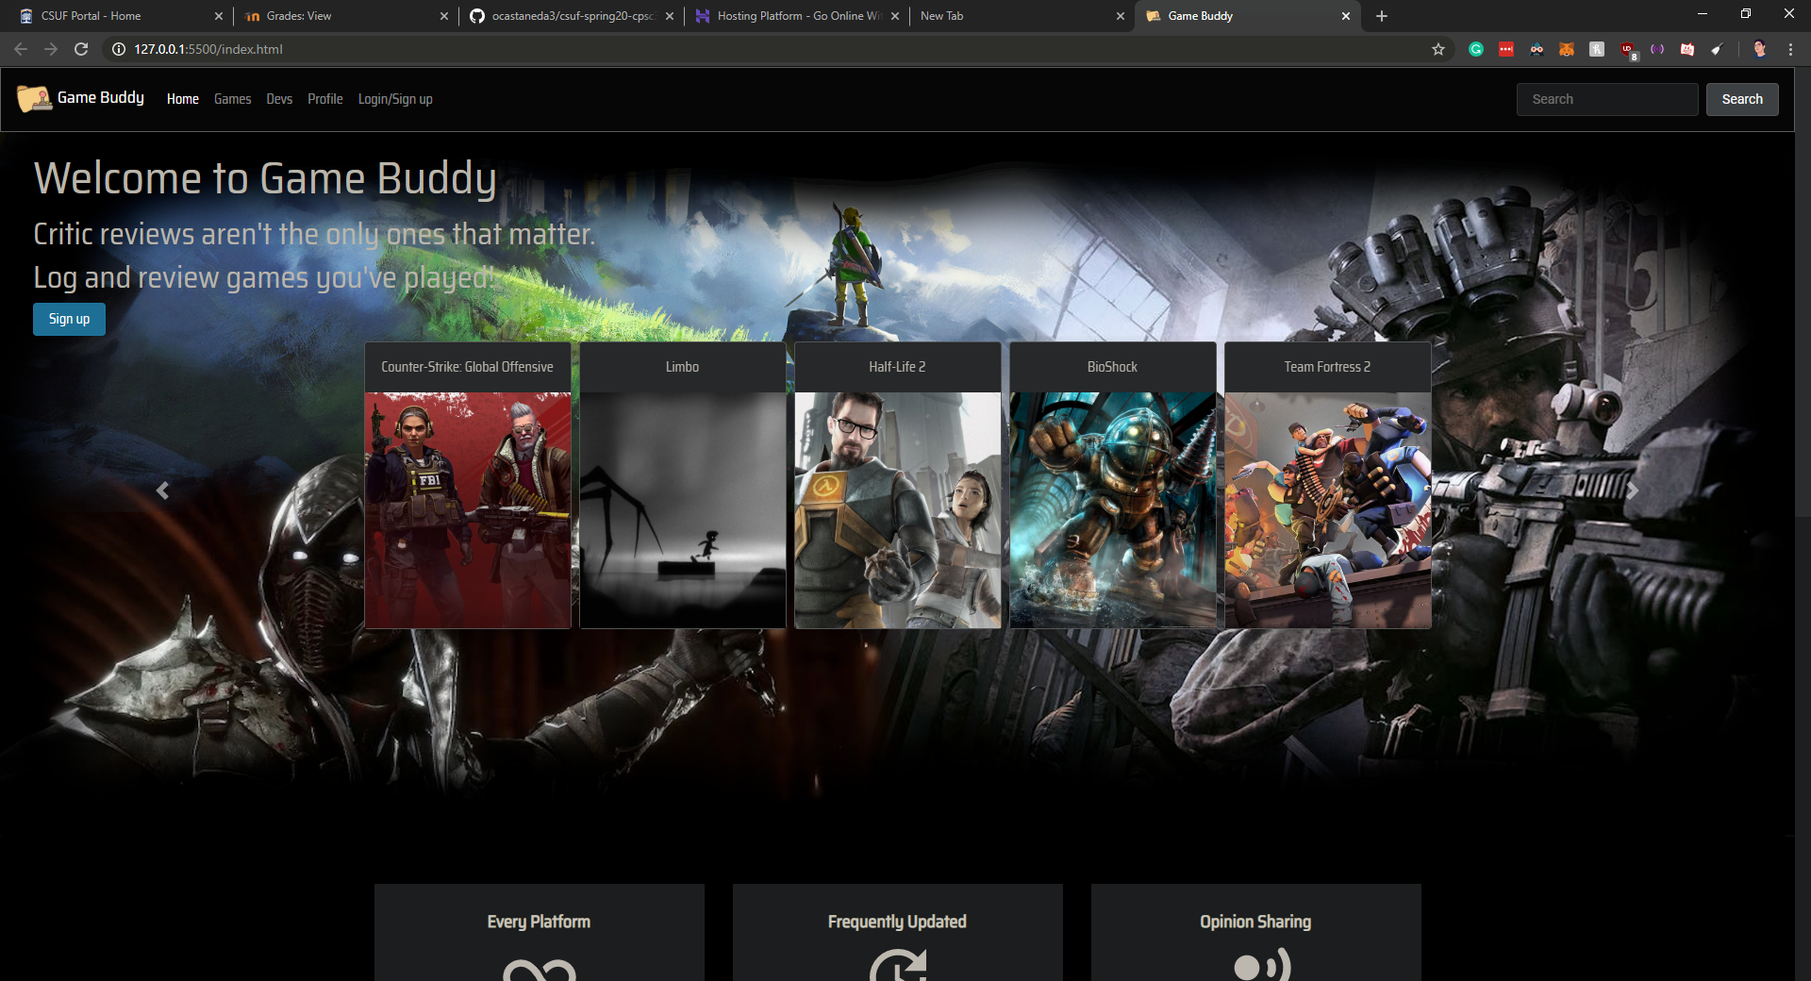1811x981 pixels.
Task: Open the Login/Sign up page
Action: 395,99
